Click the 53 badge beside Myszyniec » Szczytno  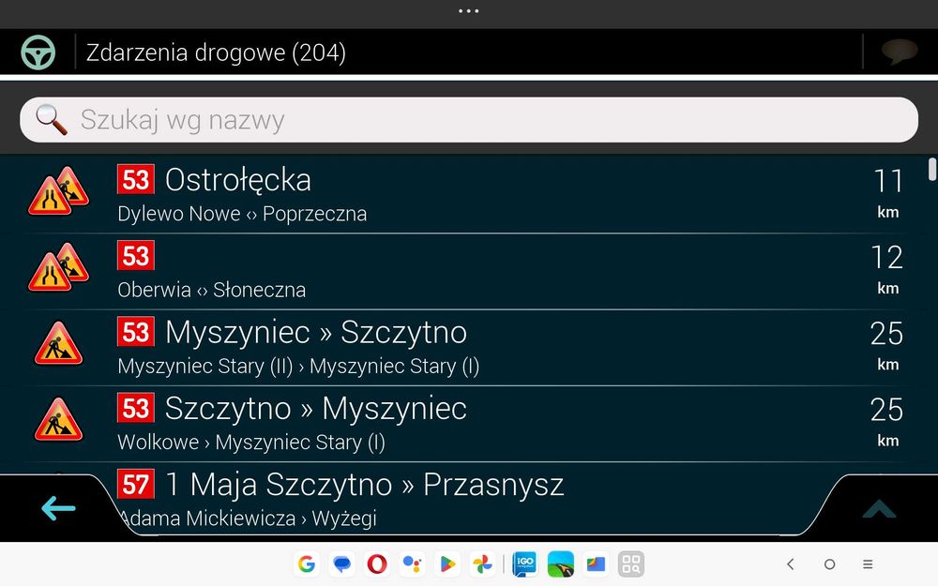click(x=136, y=332)
